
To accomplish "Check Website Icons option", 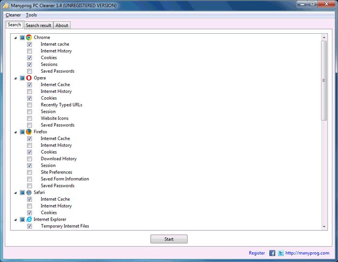I will [29, 118].
